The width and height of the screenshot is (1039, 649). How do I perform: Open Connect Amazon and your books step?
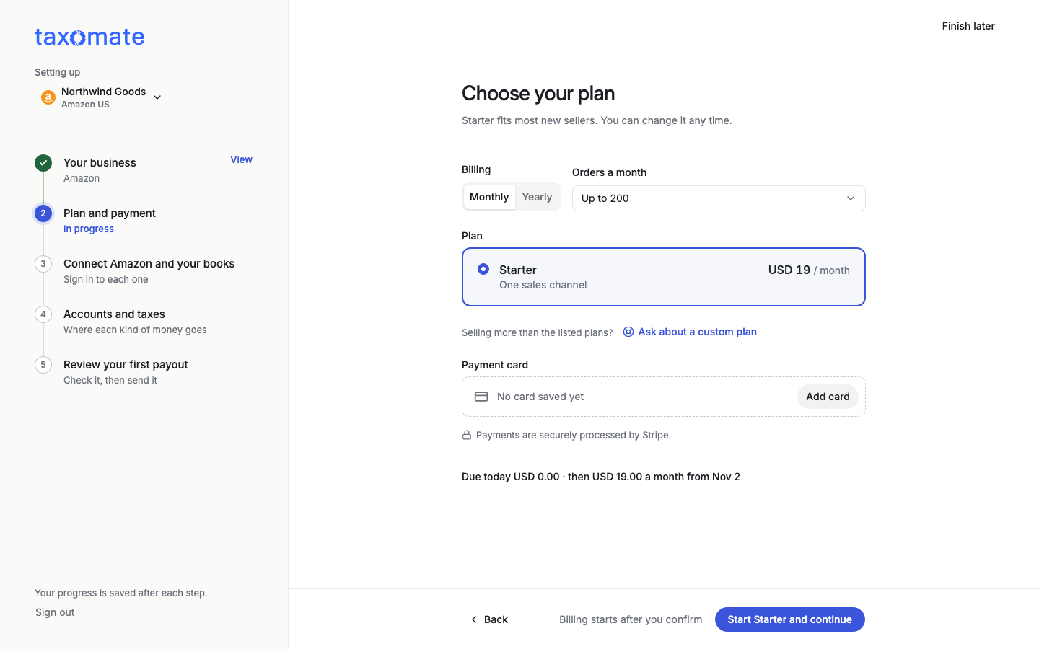pos(149,264)
